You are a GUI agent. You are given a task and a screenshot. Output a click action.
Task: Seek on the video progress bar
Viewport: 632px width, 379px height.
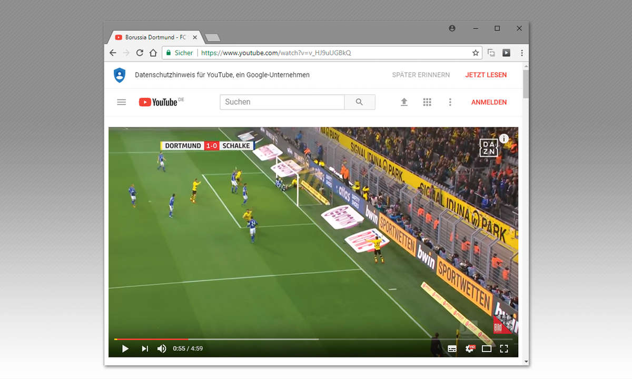(x=313, y=339)
